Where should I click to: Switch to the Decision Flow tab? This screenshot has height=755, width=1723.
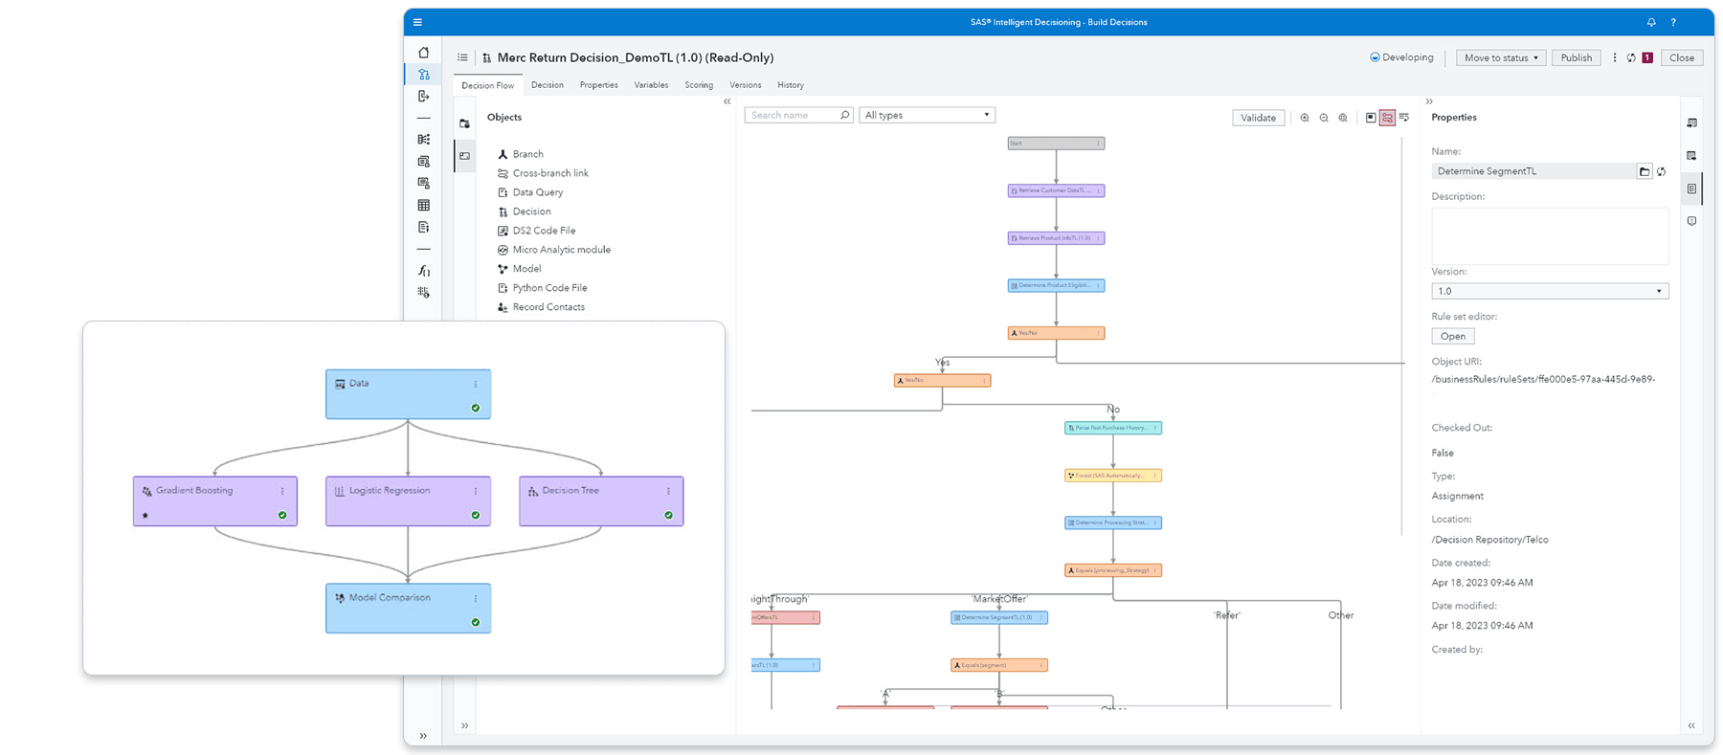coord(487,85)
